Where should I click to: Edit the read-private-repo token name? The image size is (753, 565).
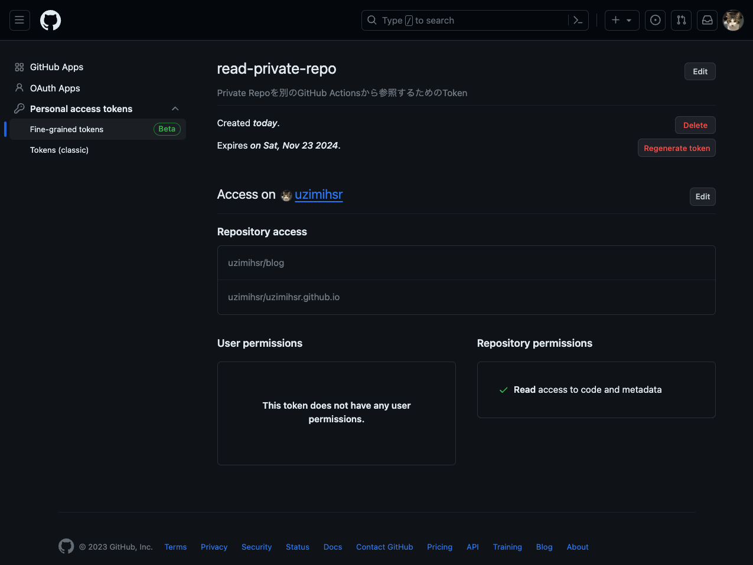pos(700,71)
